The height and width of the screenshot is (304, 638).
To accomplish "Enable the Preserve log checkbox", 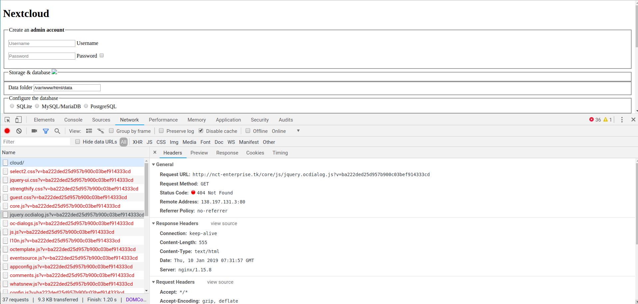I will click(x=161, y=131).
